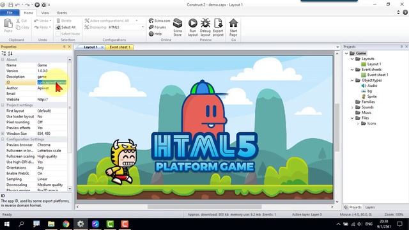Screen dimensions: 409x230
Task: Open Active configurations dropdown
Action: 136,20
